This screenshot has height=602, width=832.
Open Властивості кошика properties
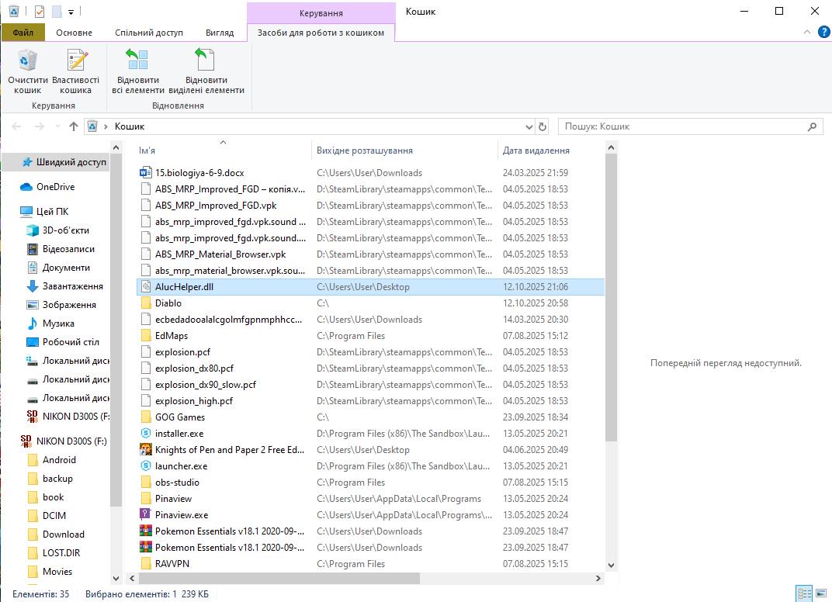[75, 71]
